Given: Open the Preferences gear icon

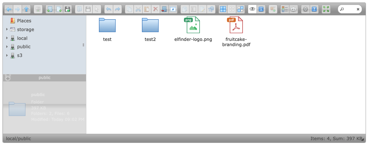Looking at the screenshot, I should pos(305,9).
